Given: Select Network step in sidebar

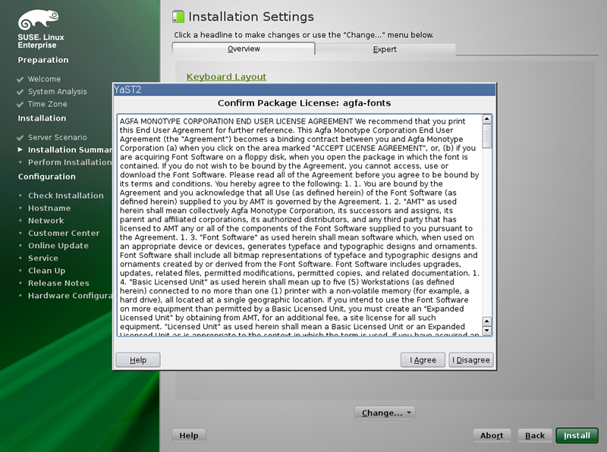Looking at the screenshot, I should (x=46, y=221).
